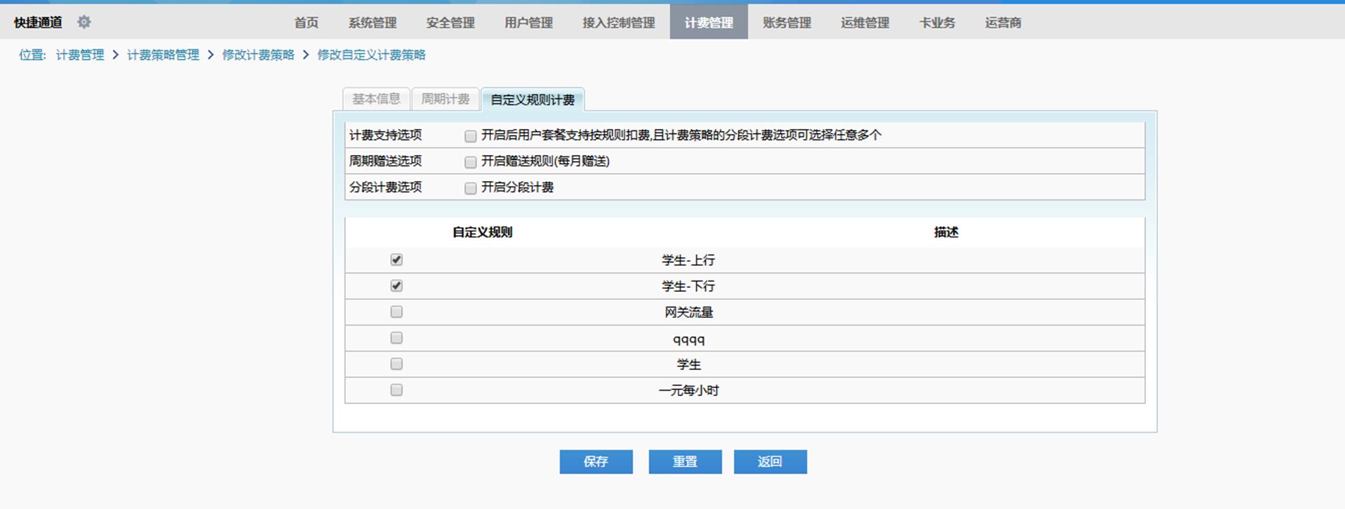Switch to the 基本信息 tab
Viewport: 1345px width, 509px height.
pyautogui.click(x=376, y=100)
